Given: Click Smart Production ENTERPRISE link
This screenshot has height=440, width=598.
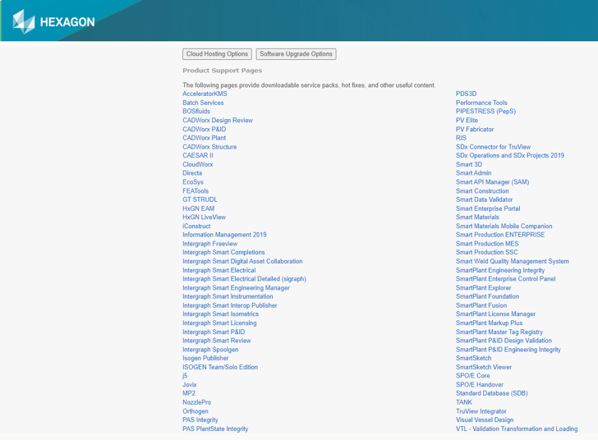Looking at the screenshot, I should [x=500, y=235].
